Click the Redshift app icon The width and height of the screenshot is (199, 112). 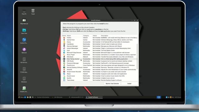(64, 70)
